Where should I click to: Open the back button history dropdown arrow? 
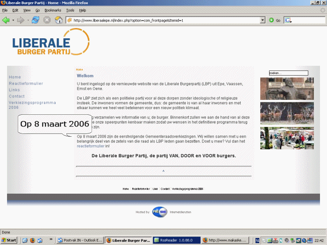click(13, 20)
